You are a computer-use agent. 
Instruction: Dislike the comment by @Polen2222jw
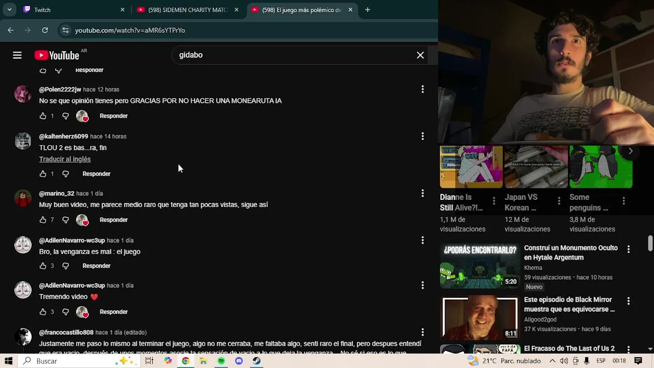pyautogui.click(x=65, y=116)
